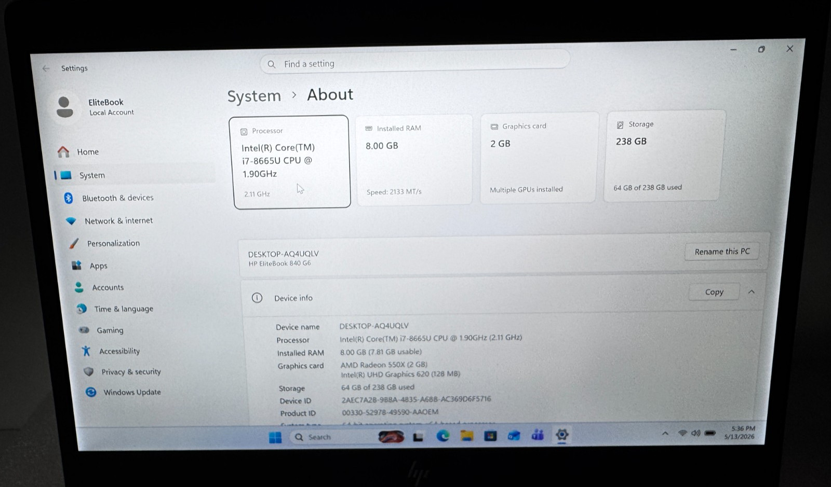Viewport: 831px width, 487px height.
Task: Click the volume speaker tray icon
Action: click(x=696, y=433)
